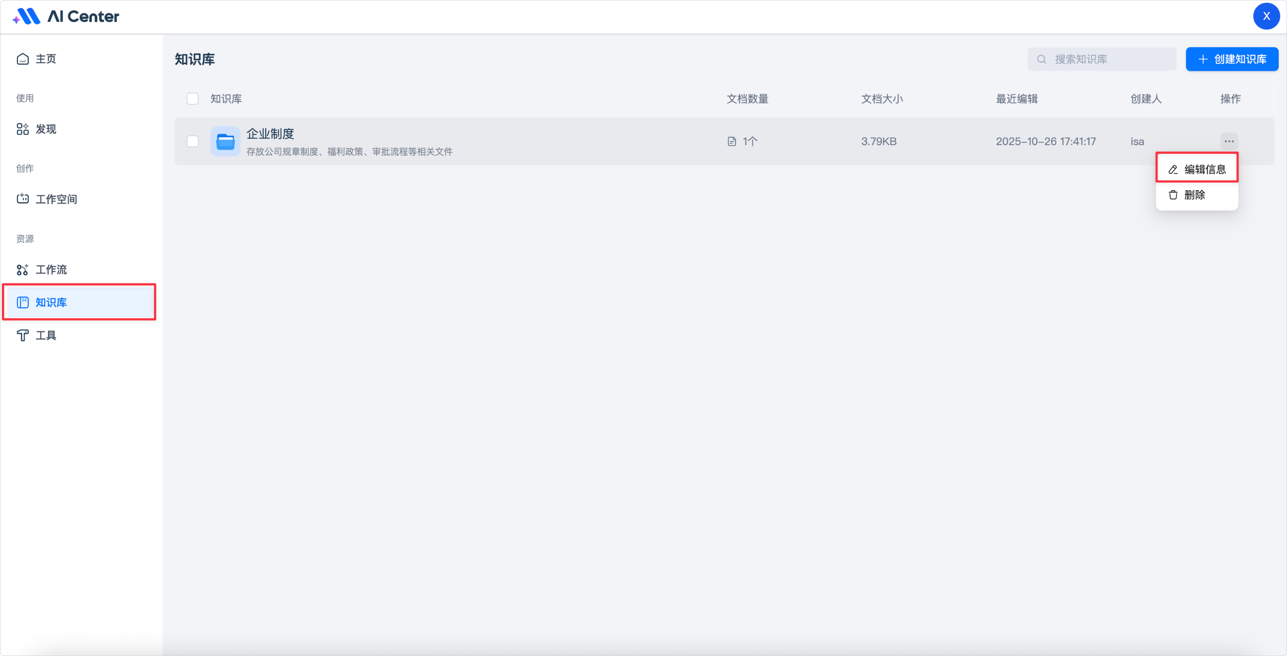
Task: Click the document count icon in 企业制度 row
Action: (x=732, y=142)
